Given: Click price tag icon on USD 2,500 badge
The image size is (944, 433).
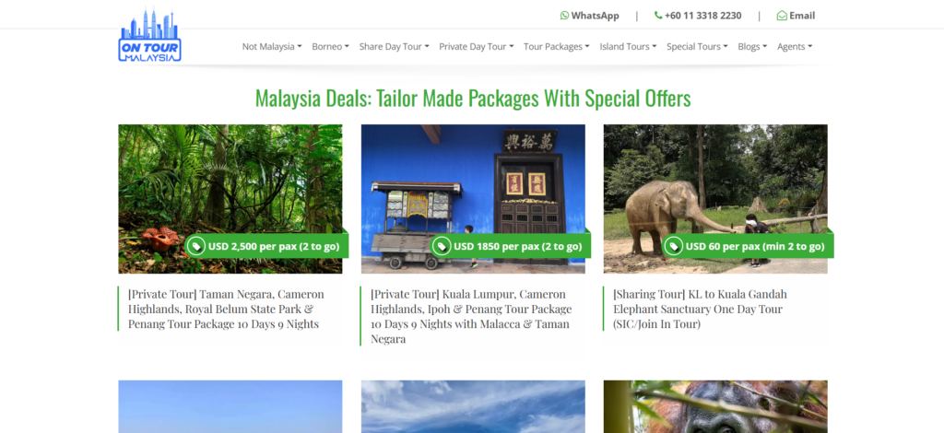Looking at the screenshot, I should [196, 246].
